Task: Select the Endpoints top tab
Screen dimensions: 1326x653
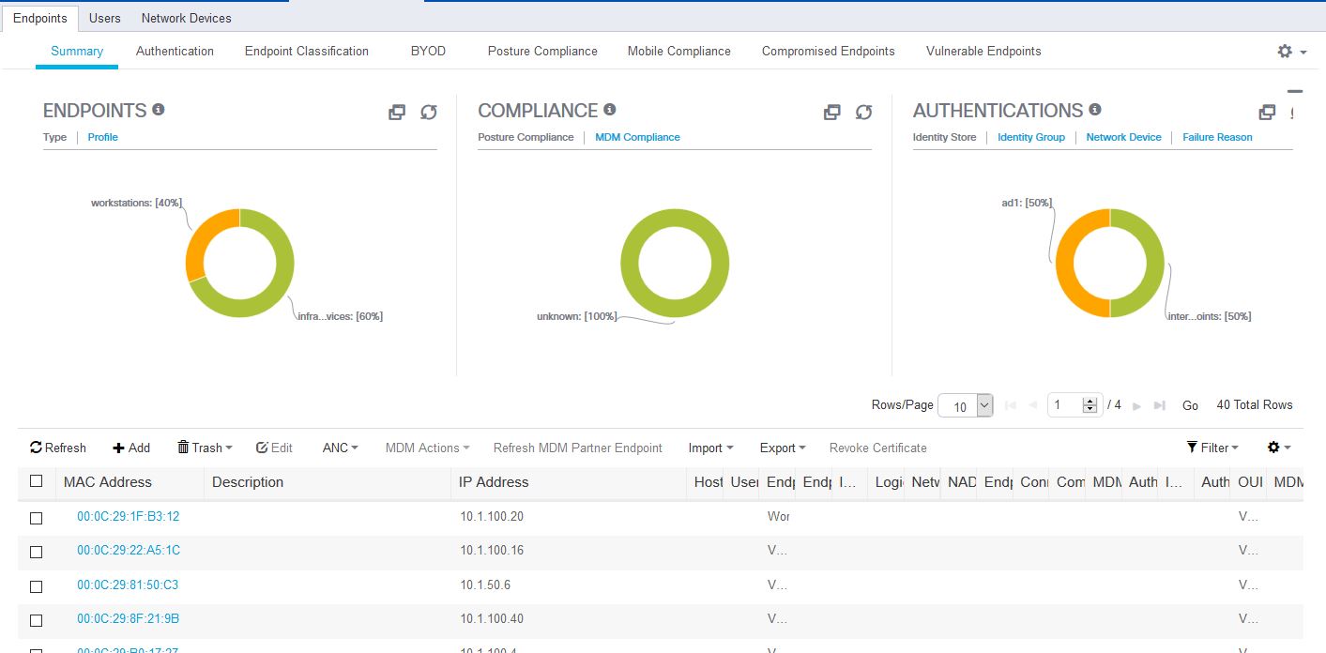Action: pyautogui.click(x=40, y=18)
